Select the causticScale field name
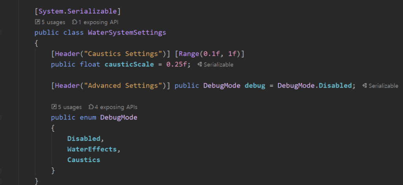The image size is (403, 185). pos(129,64)
